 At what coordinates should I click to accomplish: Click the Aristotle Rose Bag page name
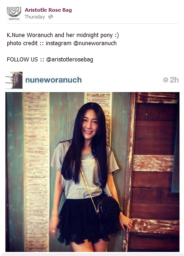pos(48,10)
